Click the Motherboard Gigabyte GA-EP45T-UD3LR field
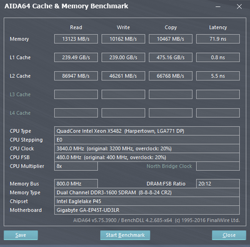 147,210
